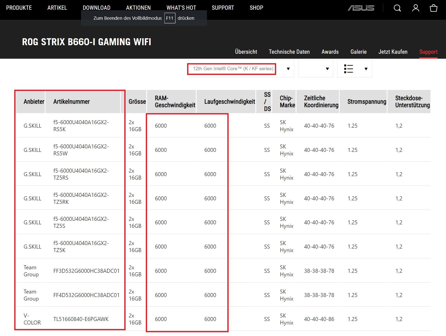
Task: Click G.SKILL vendor in the RS5K row
Action: click(x=33, y=126)
